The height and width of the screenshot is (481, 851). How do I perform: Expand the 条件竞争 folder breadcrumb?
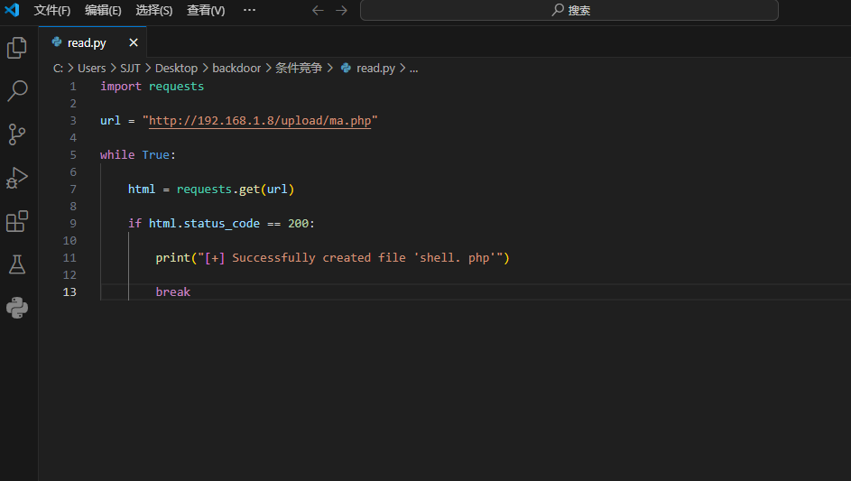coord(299,68)
